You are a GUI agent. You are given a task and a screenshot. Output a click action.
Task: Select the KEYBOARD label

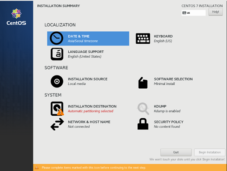point(163,36)
